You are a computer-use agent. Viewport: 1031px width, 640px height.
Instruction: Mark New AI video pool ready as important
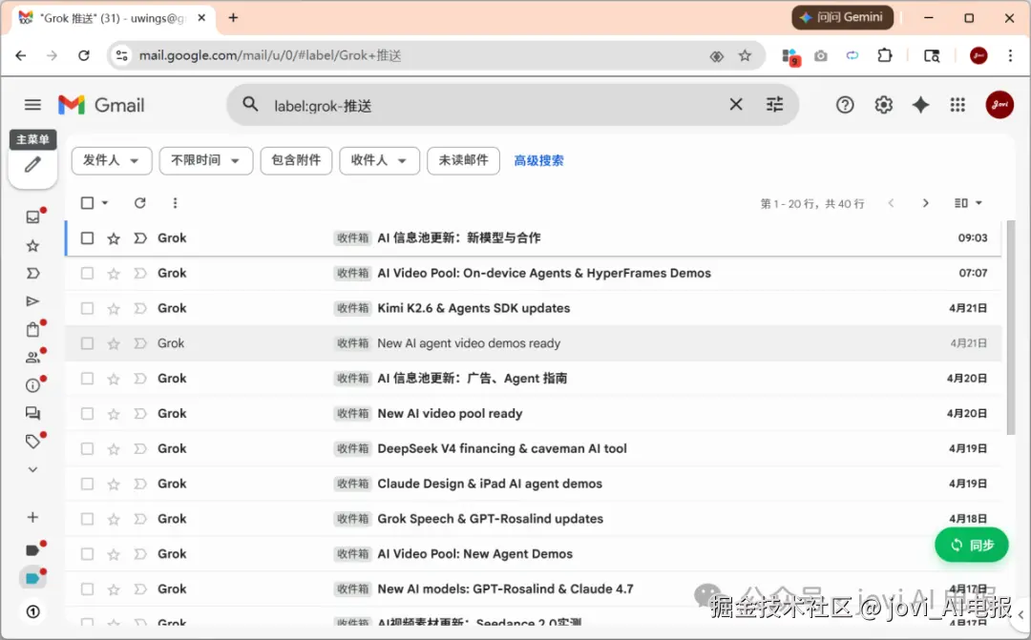click(x=140, y=414)
